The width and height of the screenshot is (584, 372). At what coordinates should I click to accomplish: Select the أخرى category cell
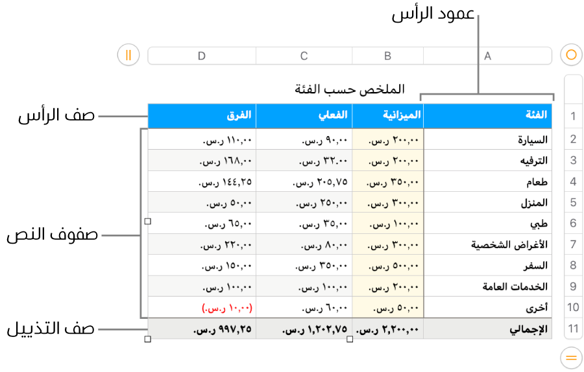487,307
